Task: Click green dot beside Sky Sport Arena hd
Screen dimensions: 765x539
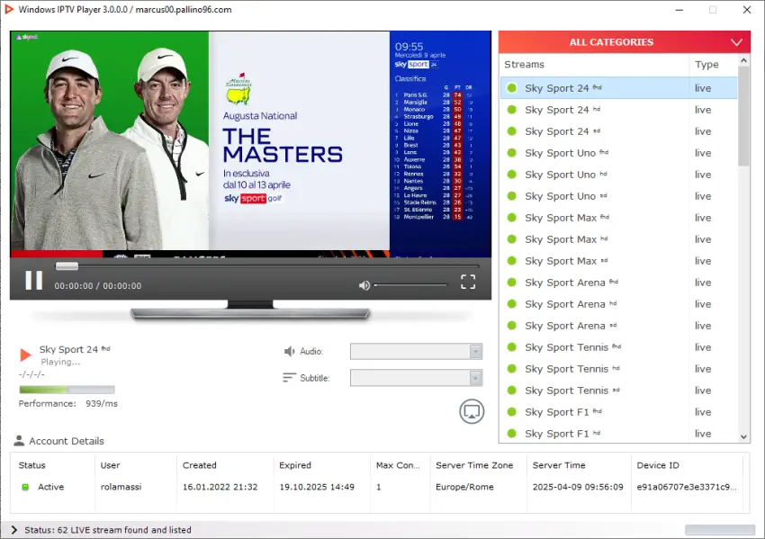Action: (512, 304)
